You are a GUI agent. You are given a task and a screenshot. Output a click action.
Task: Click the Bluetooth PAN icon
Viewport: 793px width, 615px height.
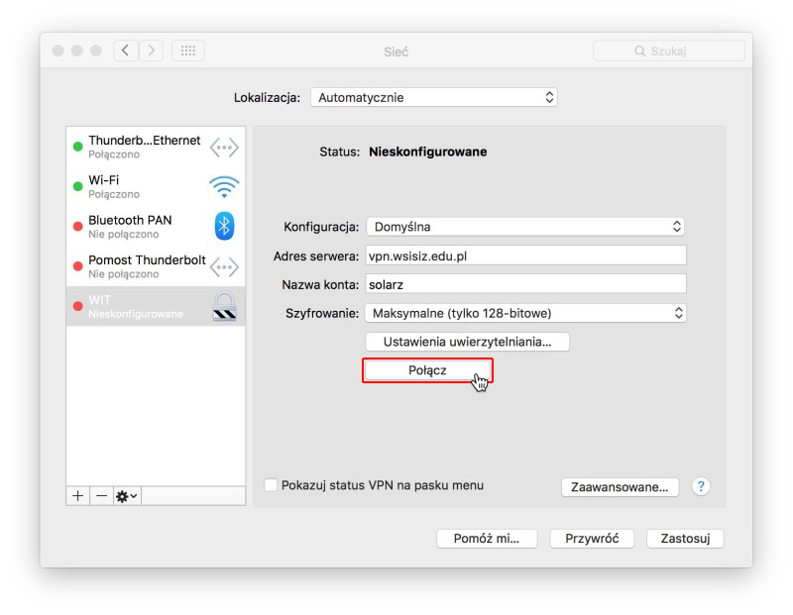(224, 226)
